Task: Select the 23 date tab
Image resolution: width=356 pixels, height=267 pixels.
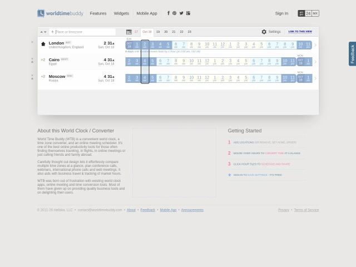Action: [190, 32]
